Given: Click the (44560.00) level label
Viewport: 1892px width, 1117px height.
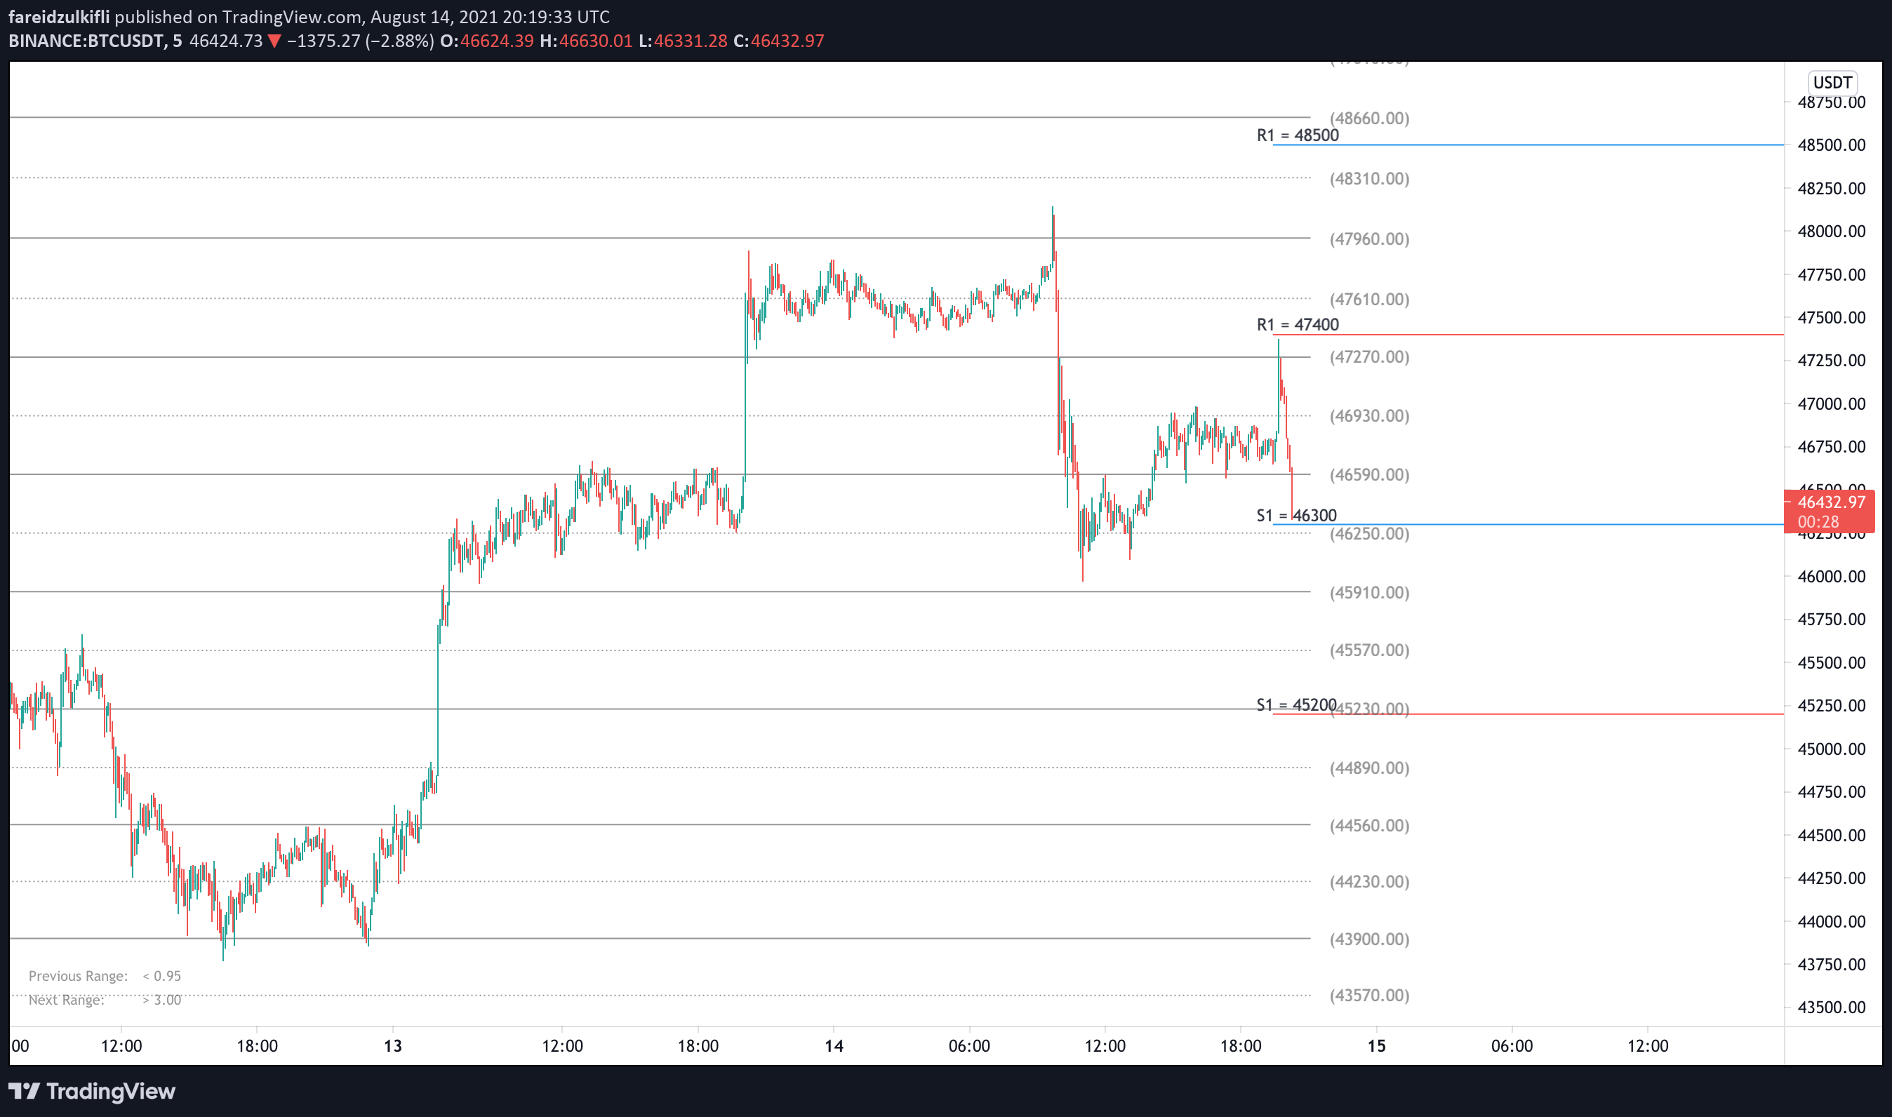Looking at the screenshot, I should point(1368,825).
